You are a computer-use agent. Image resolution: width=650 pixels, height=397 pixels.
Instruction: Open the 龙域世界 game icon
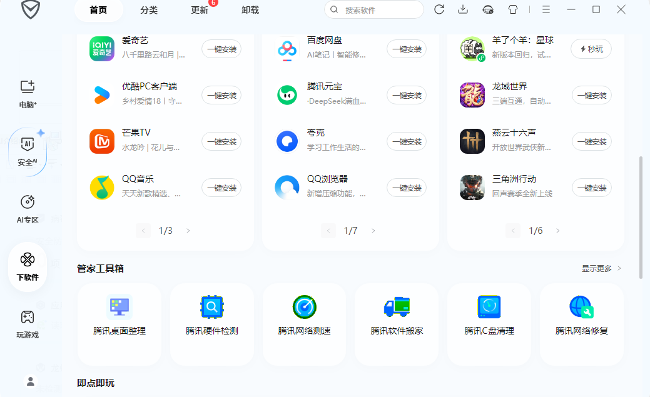click(x=472, y=95)
